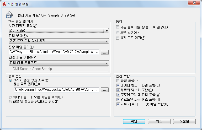This screenshot has height=130, width=202.
Task: Open the 보관 패키지 유형 Zip dropdown
Action: tap(59, 31)
